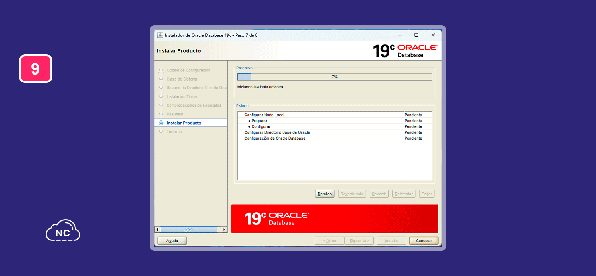
Task: Click the Oracle 19c Database logo in the header
Action: tap(405, 51)
